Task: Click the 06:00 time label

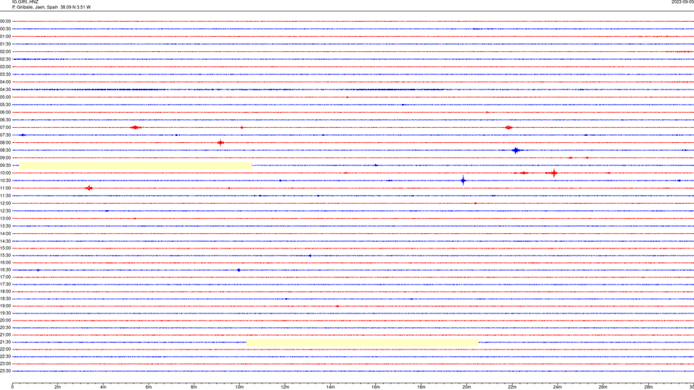Action: pyautogui.click(x=5, y=113)
